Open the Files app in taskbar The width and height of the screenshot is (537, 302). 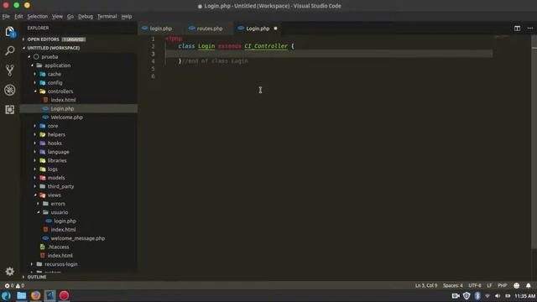[21, 295]
